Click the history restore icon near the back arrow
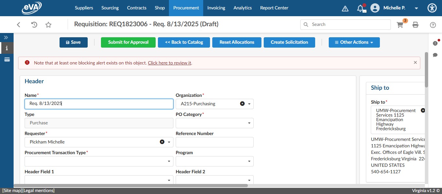This screenshot has height=194, width=442. (x=34, y=25)
